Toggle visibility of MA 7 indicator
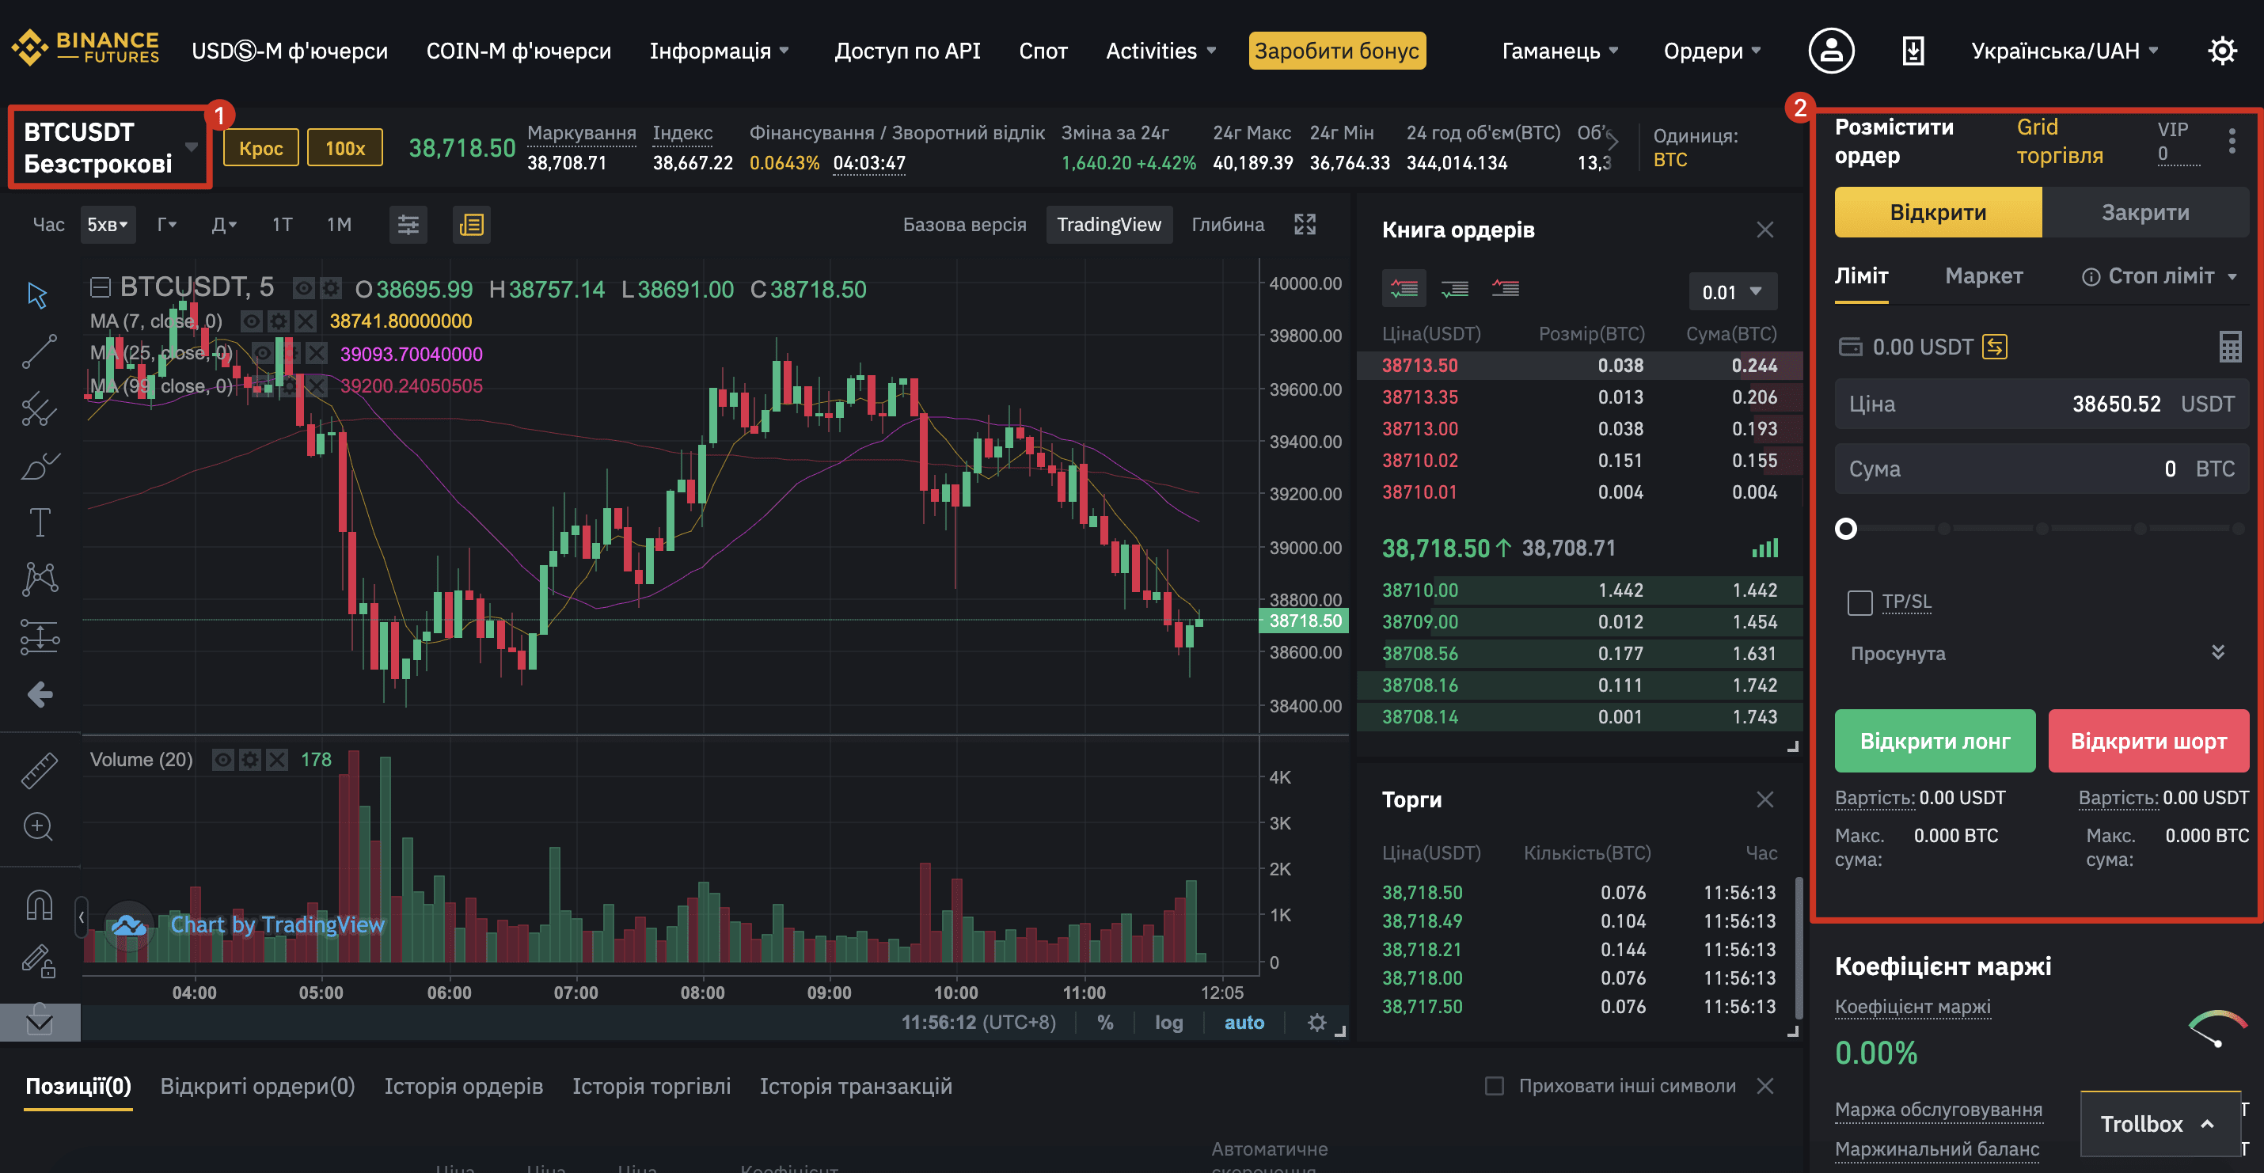This screenshot has width=2264, height=1173. (250, 321)
